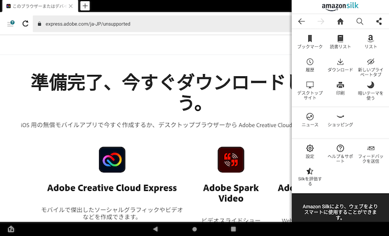The width and height of the screenshot is (389, 236).
Task: Open ショッピング (shopping)
Action: [x=340, y=120]
